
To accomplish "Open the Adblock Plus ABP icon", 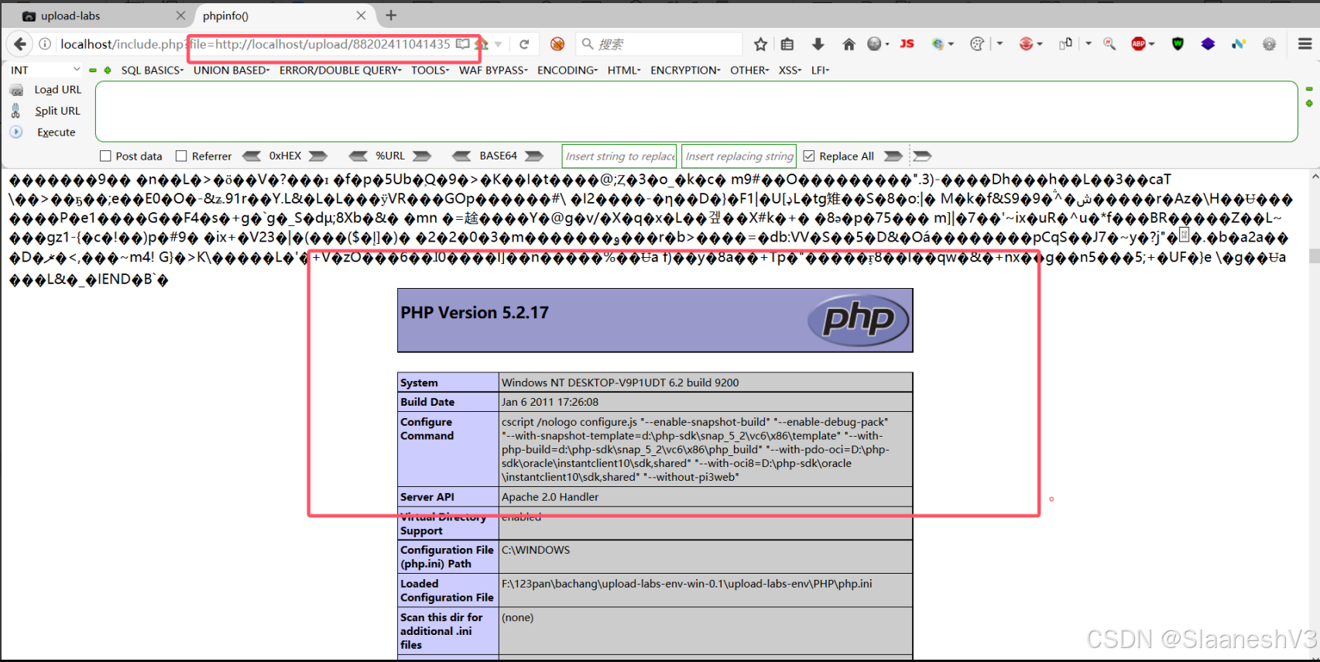I will (x=1138, y=44).
